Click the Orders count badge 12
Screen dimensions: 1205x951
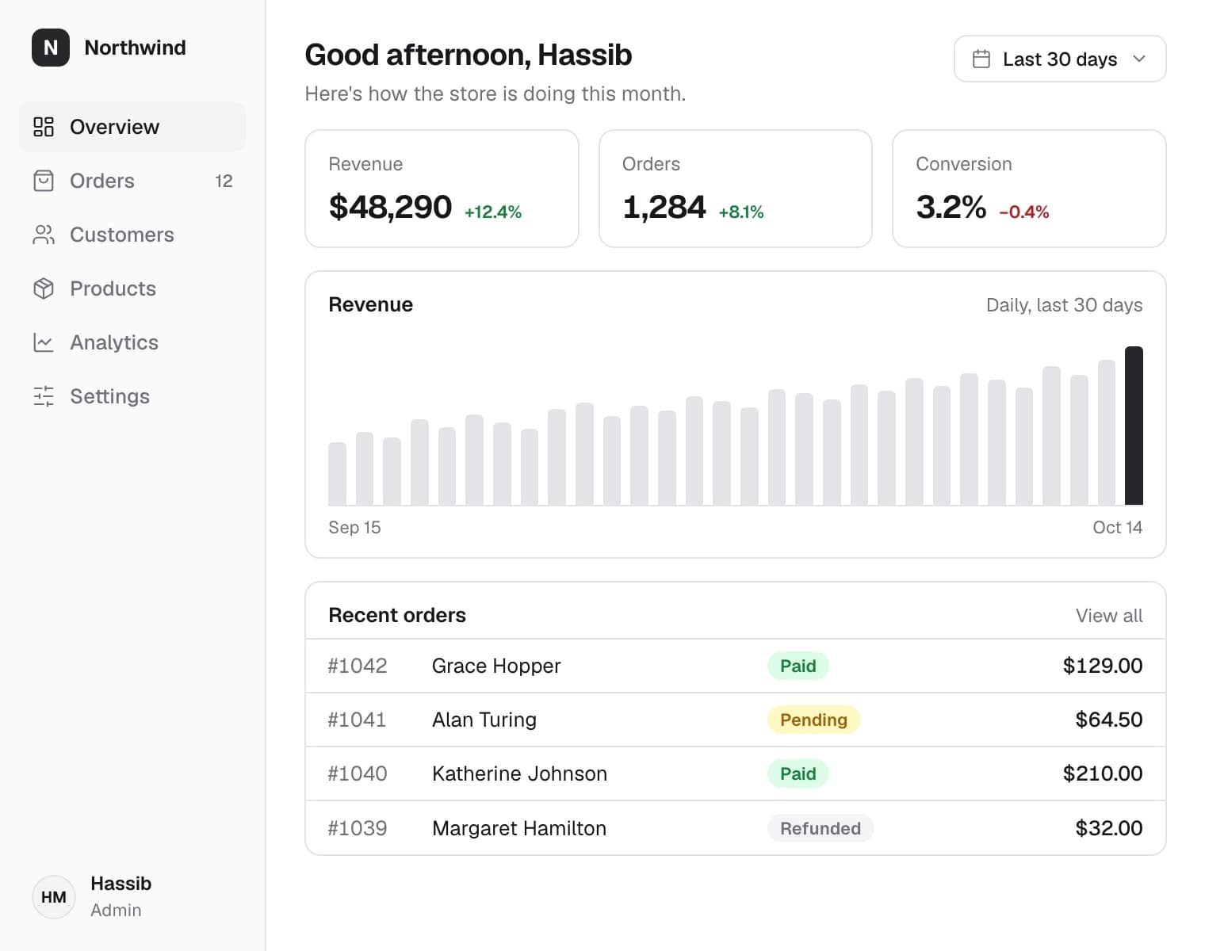click(224, 181)
